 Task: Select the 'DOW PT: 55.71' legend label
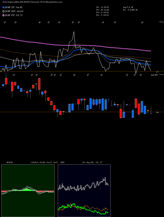coord(13,15)
